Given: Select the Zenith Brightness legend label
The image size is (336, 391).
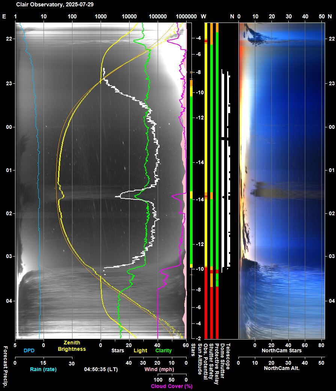Looking at the screenshot, I should [x=72, y=346].
